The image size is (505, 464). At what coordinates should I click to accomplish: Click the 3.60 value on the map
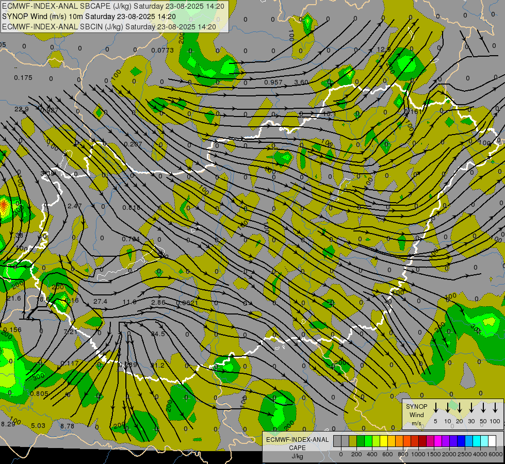pos(301,82)
